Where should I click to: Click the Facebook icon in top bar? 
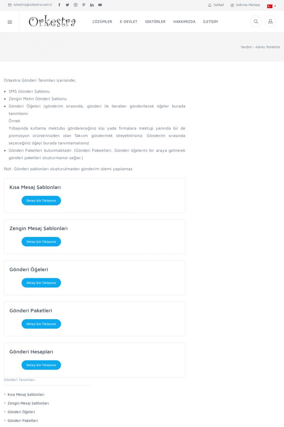59,5
